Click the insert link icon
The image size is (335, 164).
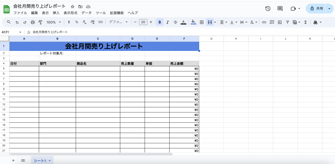(x=264, y=22)
